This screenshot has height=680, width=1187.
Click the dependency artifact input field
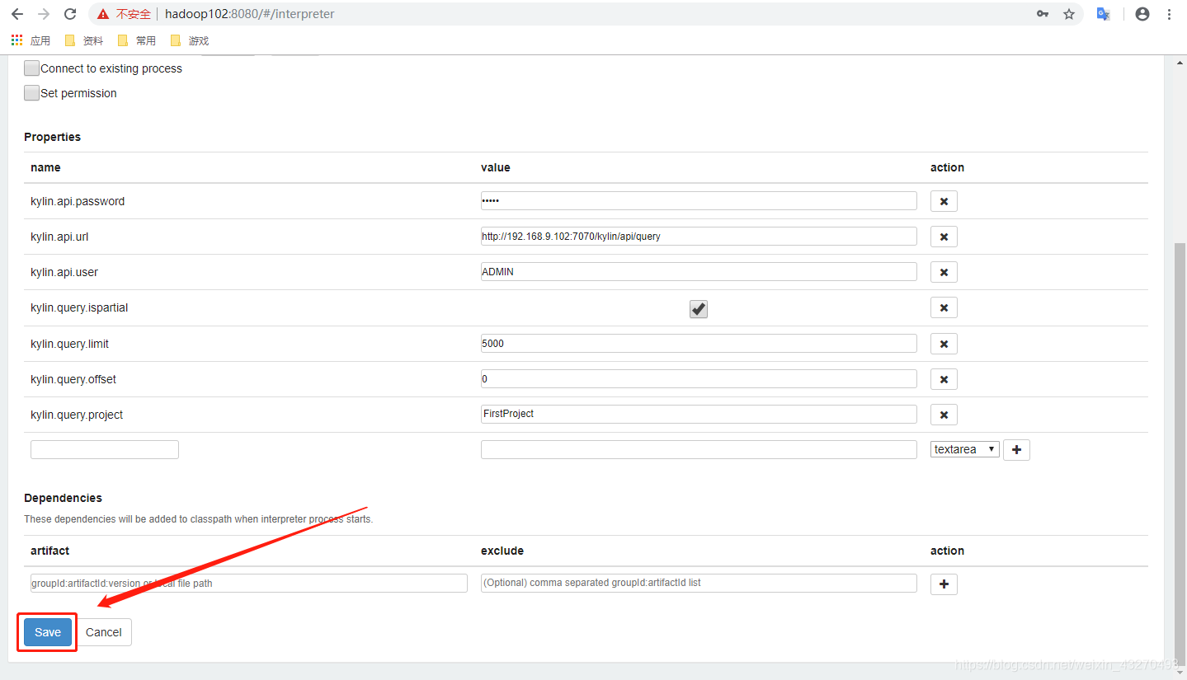[249, 583]
